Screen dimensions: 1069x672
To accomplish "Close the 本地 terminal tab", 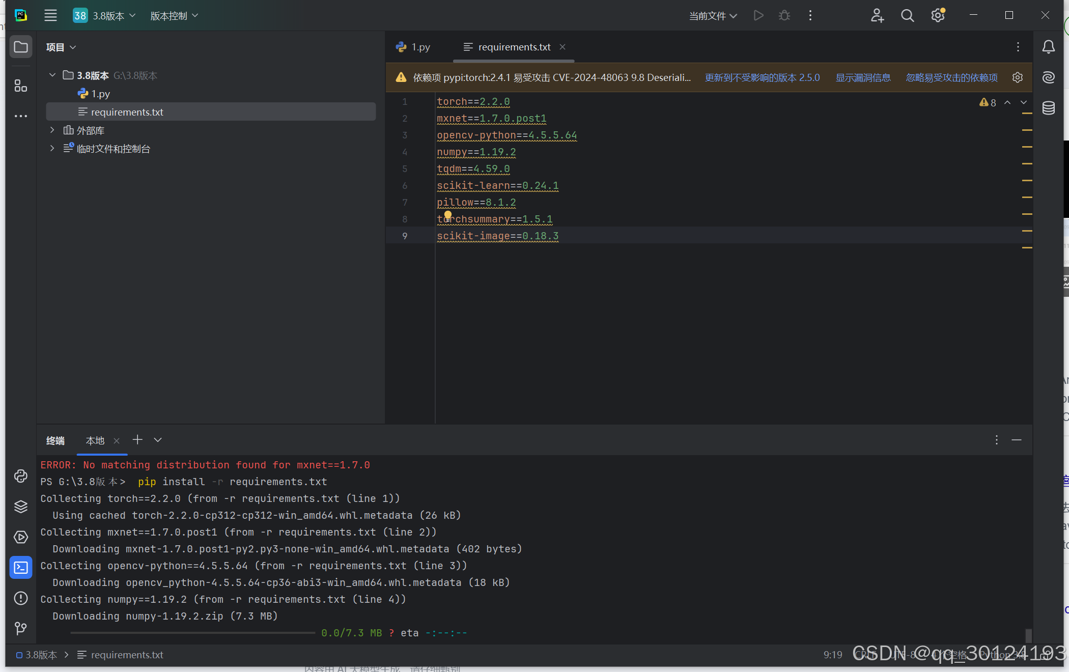I will click(117, 441).
